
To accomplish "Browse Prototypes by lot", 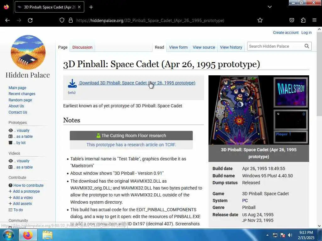I will pyautogui.click(x=19, y=143).
